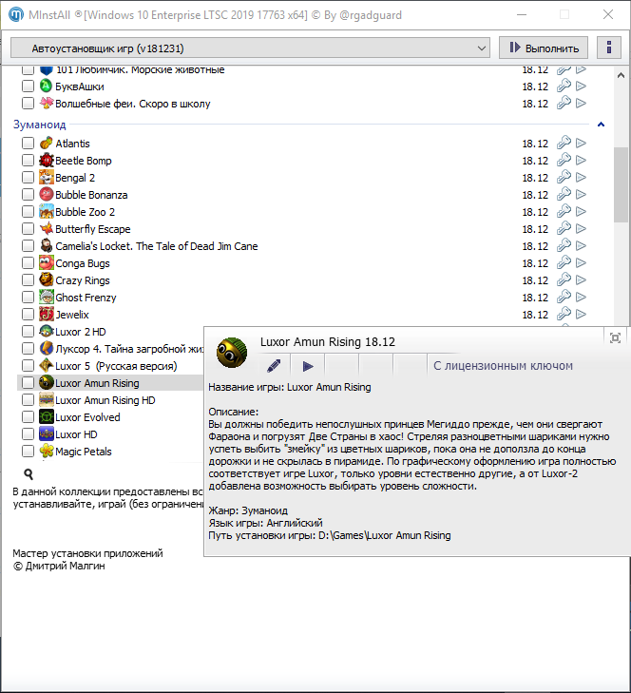Viewport: 631px width, 693px height.
Task: Check the Luxor Amun Rising checkbox
Action: [x=28, y=383]
